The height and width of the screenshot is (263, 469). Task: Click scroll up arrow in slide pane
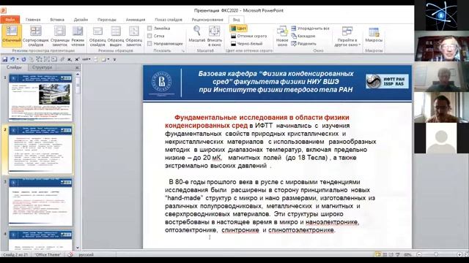coord(78,75)
